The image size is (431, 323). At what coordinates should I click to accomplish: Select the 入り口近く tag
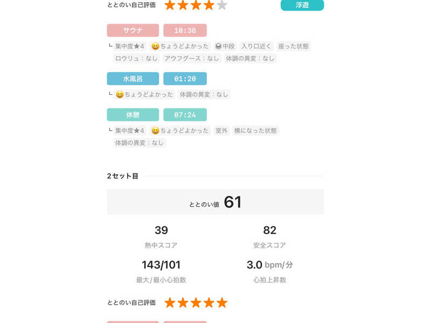(x=256, y=46)
